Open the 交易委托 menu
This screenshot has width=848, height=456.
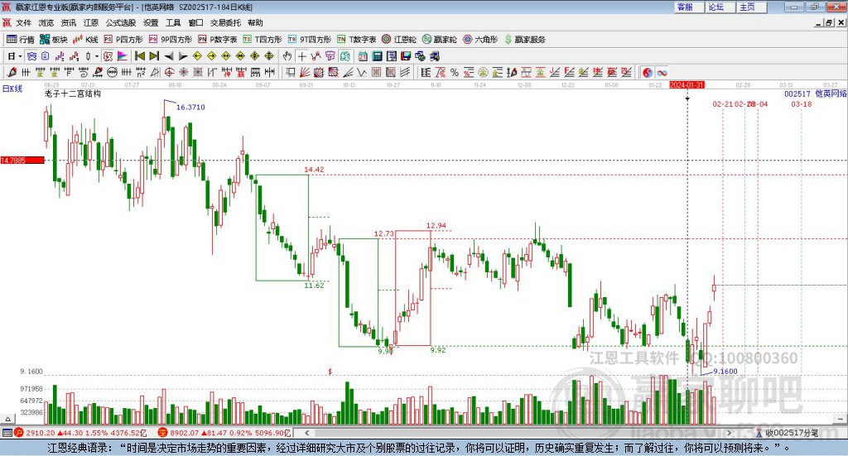coord(225,22)
